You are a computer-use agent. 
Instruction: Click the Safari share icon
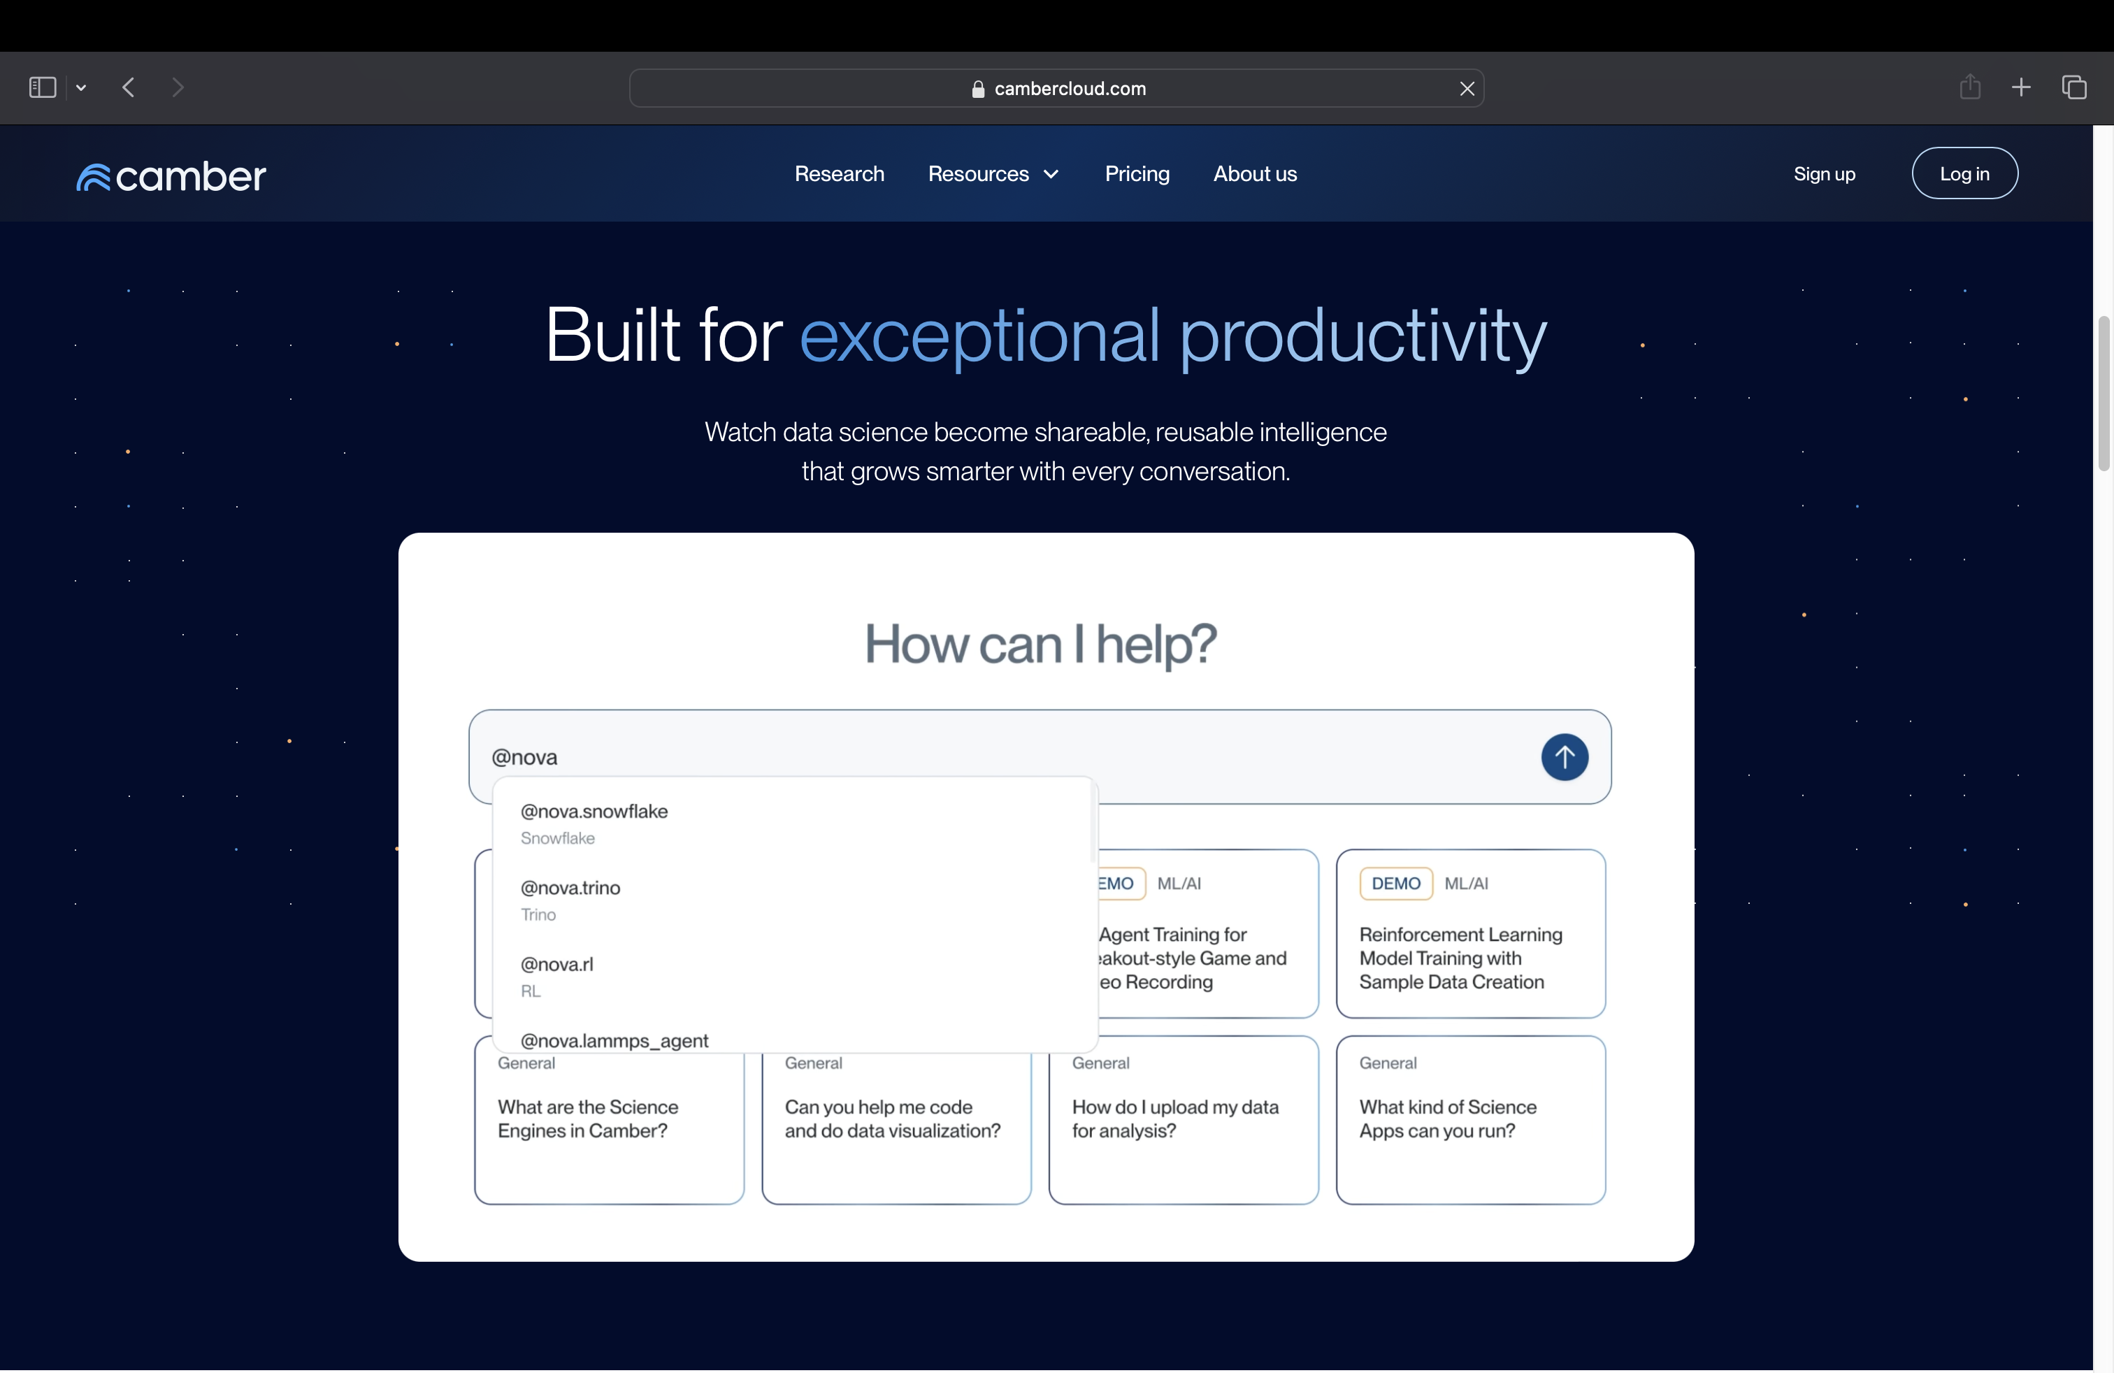coord(1969,87)
